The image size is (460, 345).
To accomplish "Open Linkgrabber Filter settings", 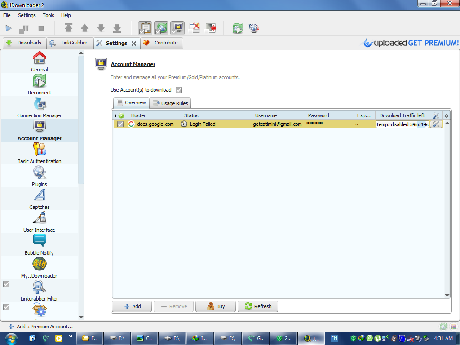I will (x=40, y=291).
